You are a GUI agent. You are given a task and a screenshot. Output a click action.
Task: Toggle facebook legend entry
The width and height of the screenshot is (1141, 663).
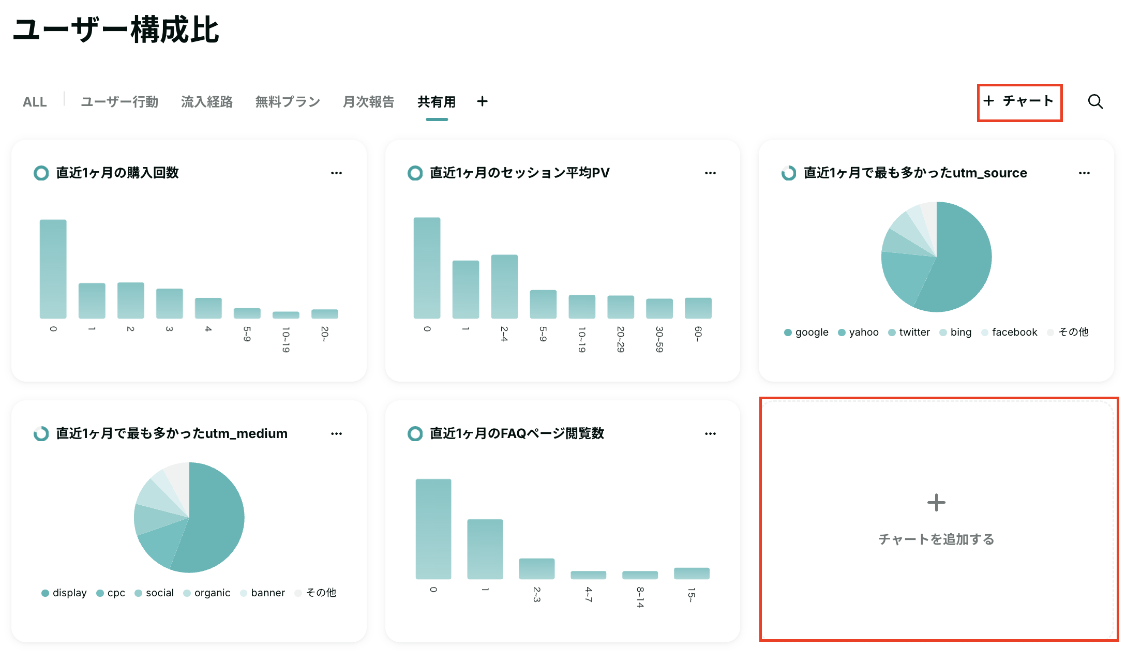1009,332
